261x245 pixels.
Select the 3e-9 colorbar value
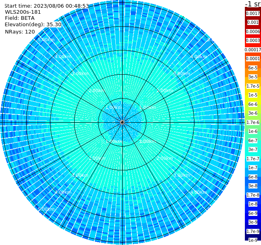pyautogui.click(x=253, y=222)
